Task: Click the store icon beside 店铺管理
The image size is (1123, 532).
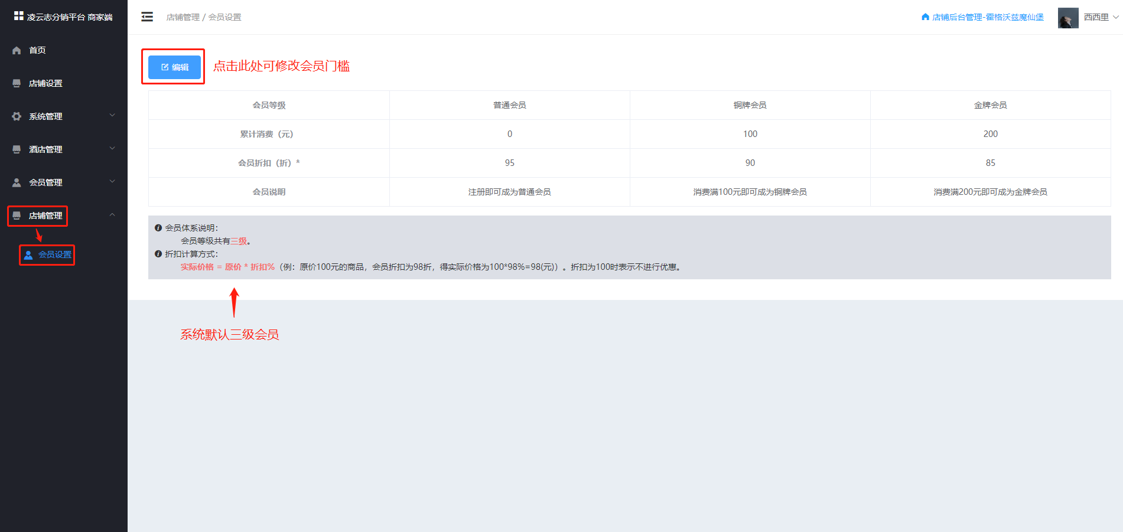Action: click(17, 216)
